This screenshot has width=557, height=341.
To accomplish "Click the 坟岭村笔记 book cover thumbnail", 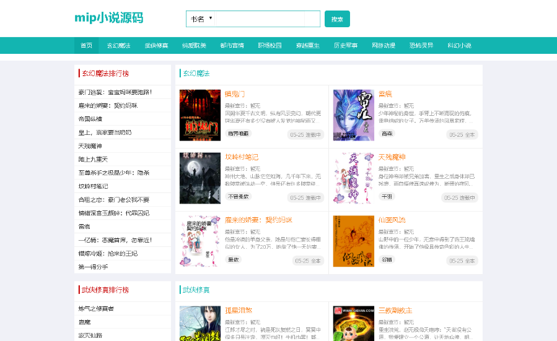I will [x=200, y=178].
